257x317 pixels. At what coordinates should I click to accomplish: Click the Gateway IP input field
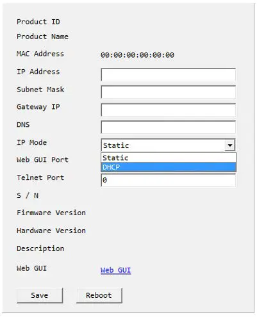tap(169, 110)
